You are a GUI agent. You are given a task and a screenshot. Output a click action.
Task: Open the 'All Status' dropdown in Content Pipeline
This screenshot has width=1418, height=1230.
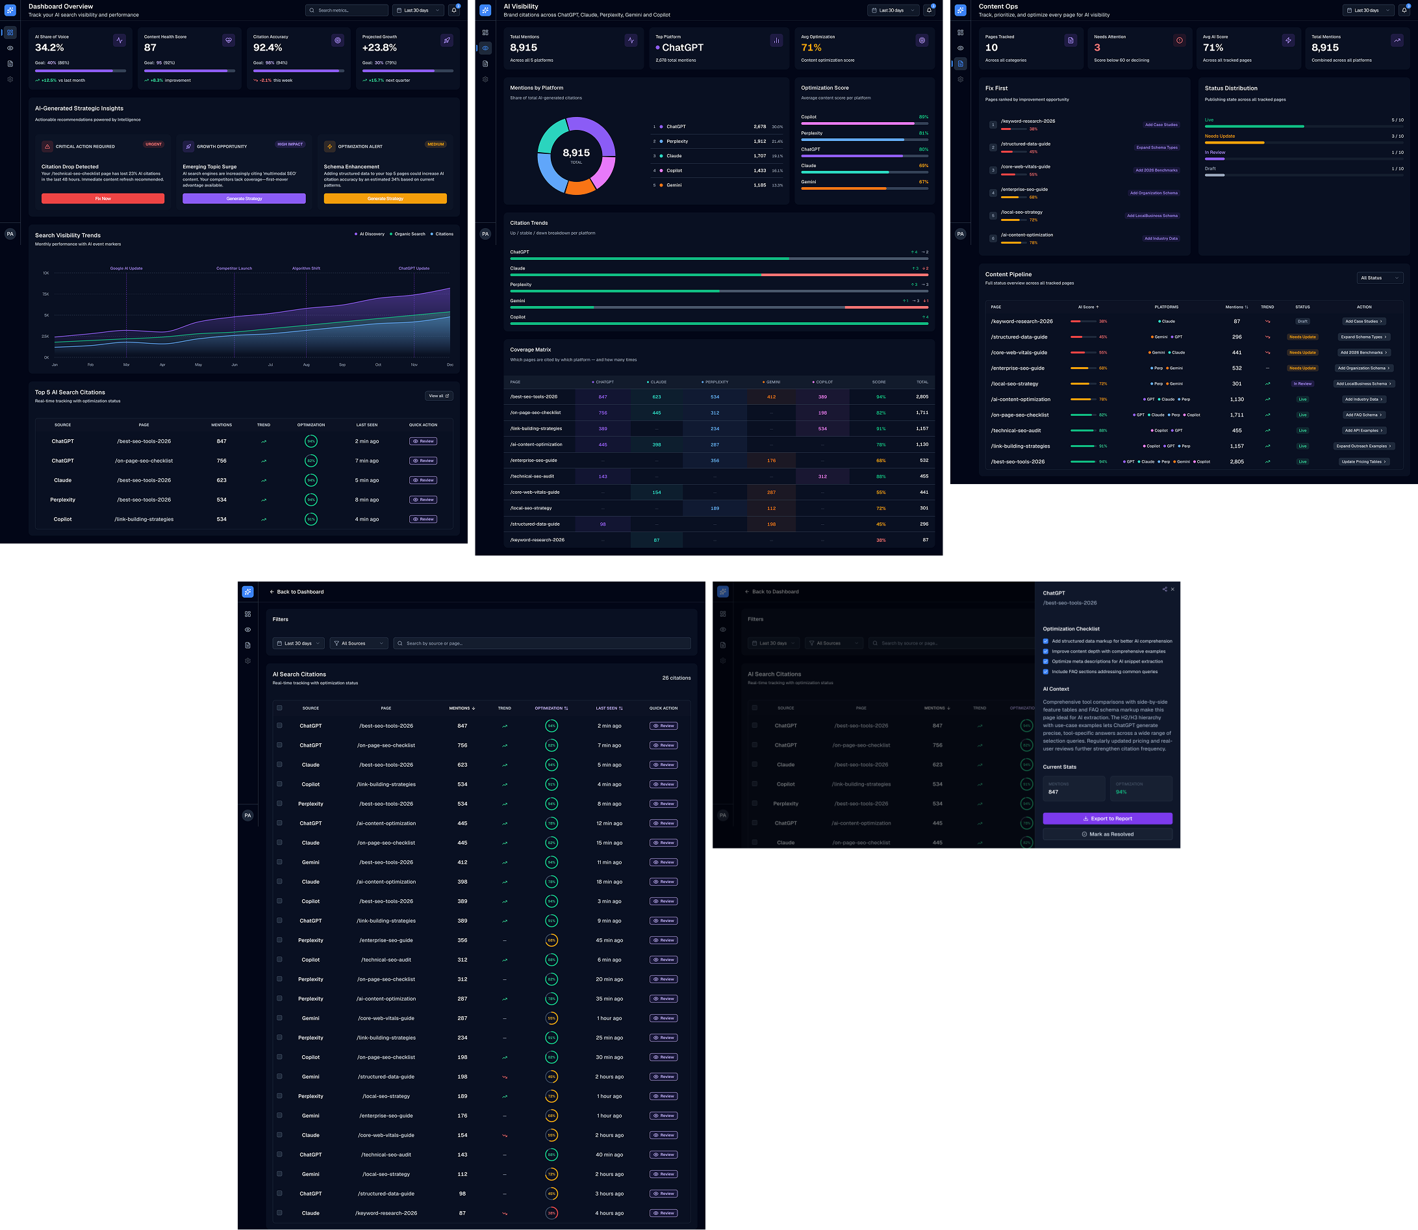pos(1380,278)
